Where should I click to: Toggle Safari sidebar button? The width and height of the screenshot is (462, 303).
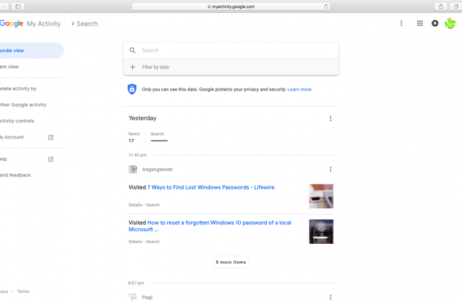click(x=18, y=6)
